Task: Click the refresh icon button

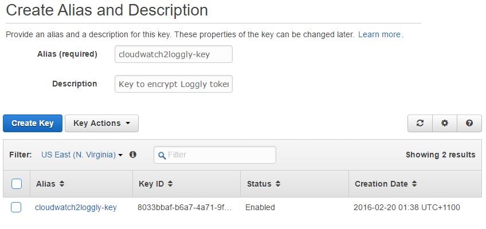Action: tap(420, 123)
